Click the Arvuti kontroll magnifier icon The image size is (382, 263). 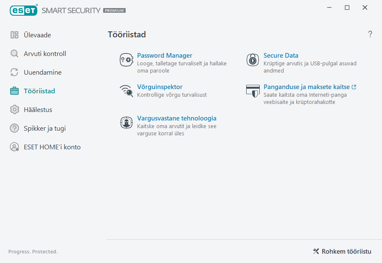14,53
